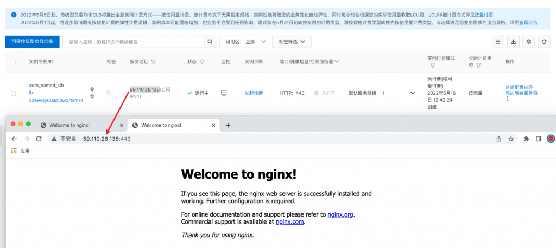Toggle the browser side panel icon

coord(539,139)
